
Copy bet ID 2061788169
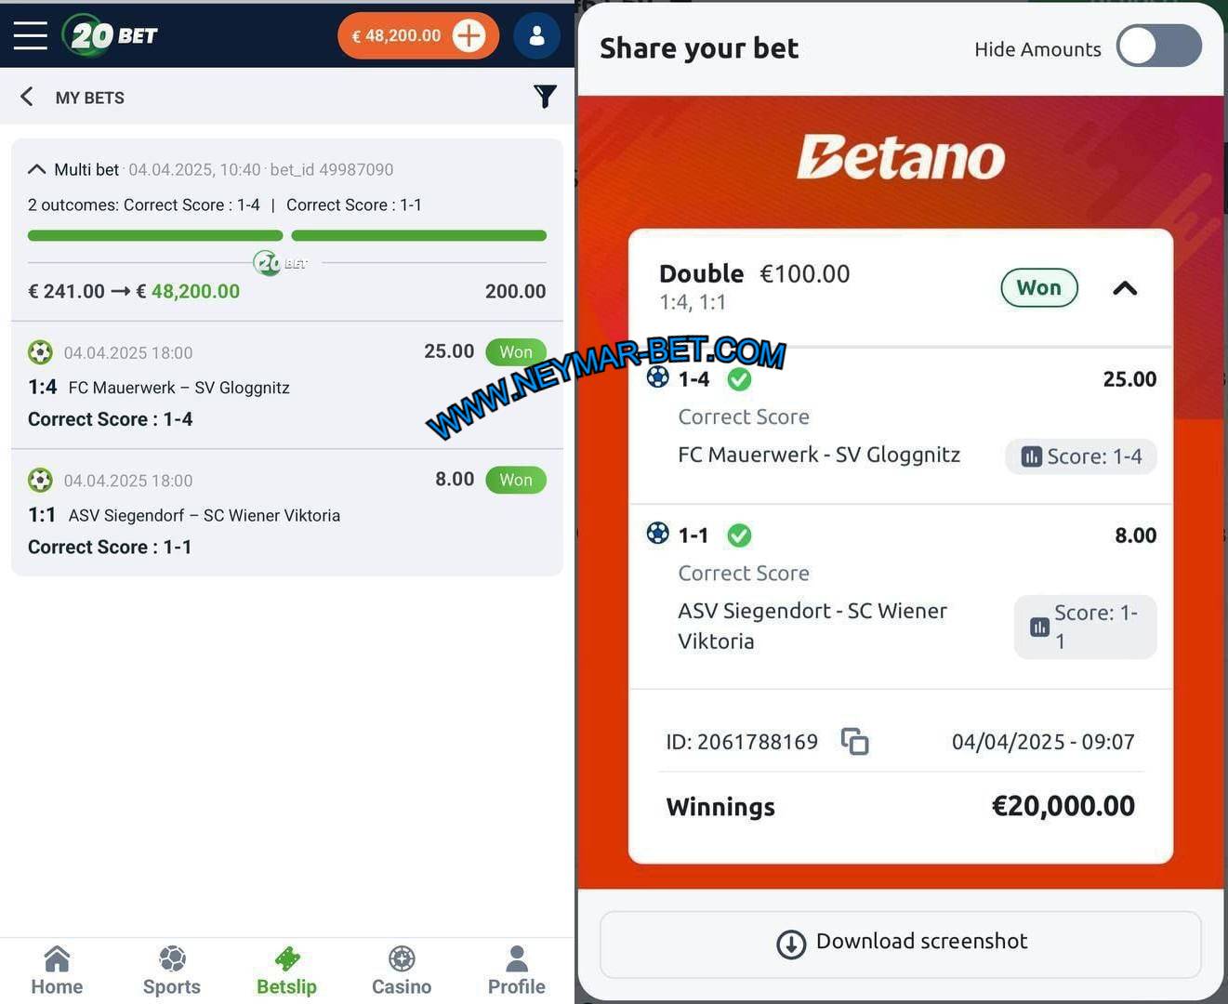[854, 741]
